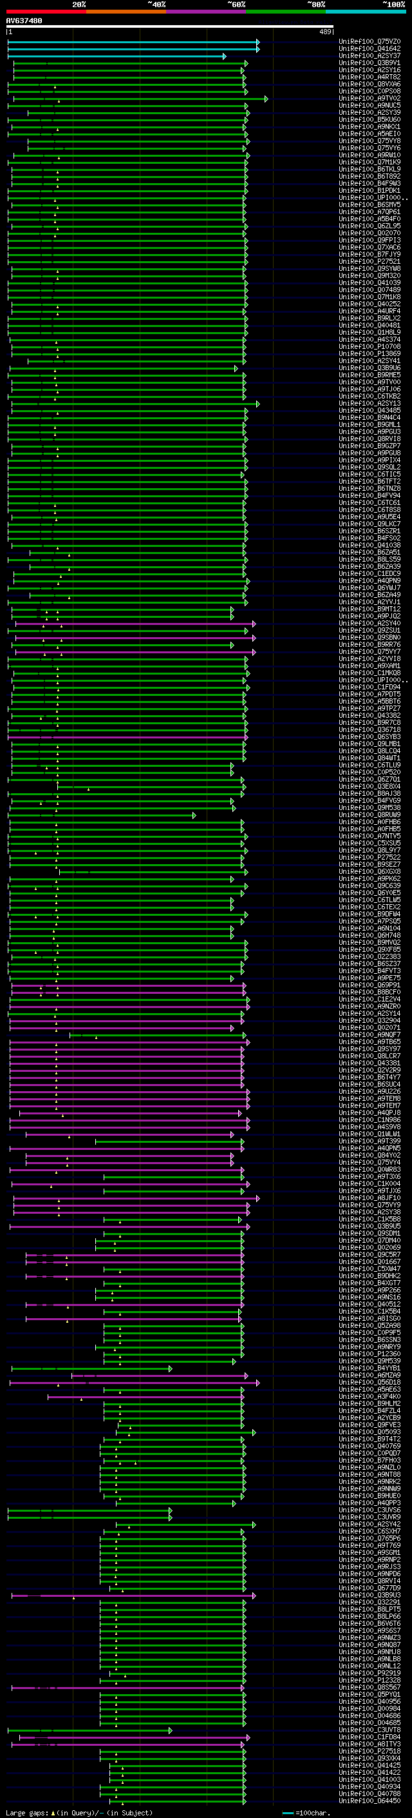Viewport: 412px width, 1818px height.
Task: Select UniRef100_P13869 label
Action: 370,353
